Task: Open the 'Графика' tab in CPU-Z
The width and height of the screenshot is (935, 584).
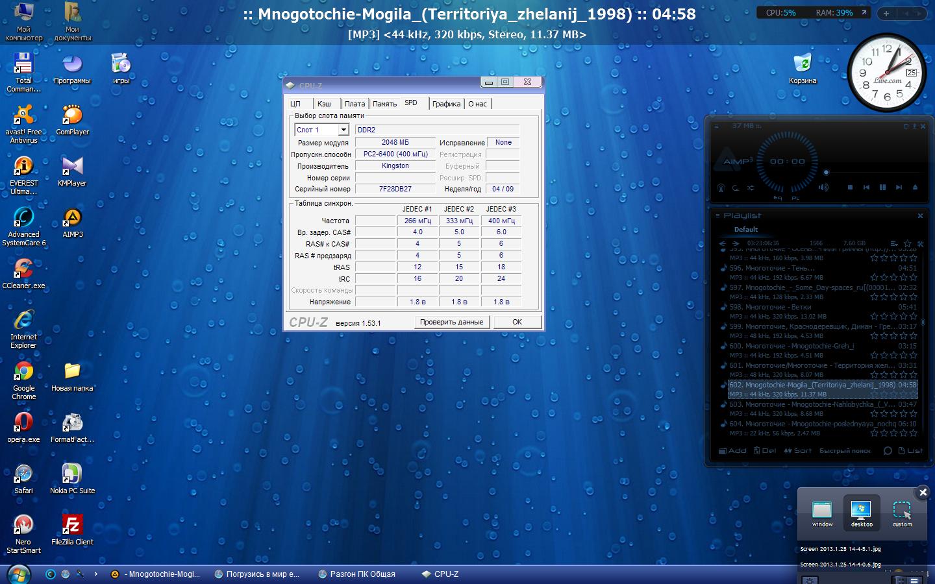Action: tap(446, 104)
